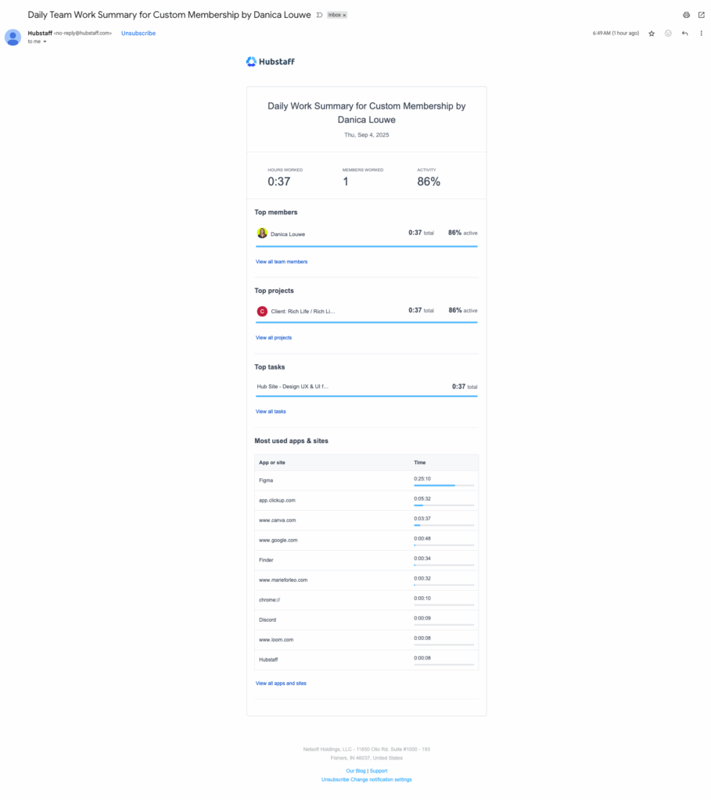The image size is (711, 800).
Task: Click the app.clickup.com time progress bar
Action: (443, 505)
